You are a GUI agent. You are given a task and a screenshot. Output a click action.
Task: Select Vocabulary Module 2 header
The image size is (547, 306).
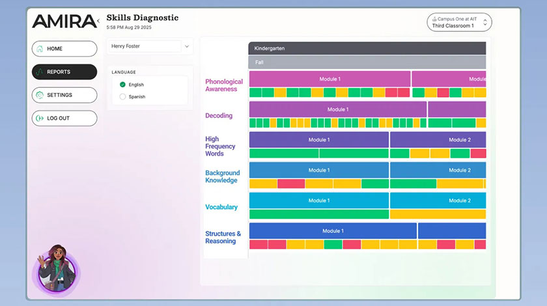click(x=438, y=201)
